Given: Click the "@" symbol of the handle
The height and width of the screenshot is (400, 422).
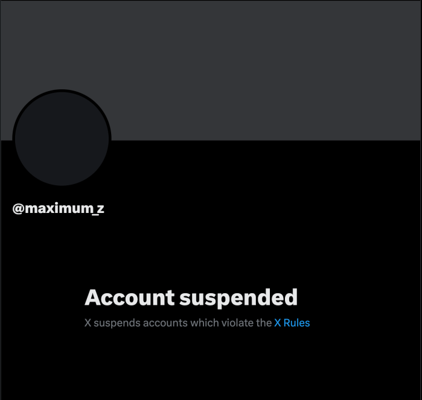Looking at the screenshot, I should tap(18, 209).
